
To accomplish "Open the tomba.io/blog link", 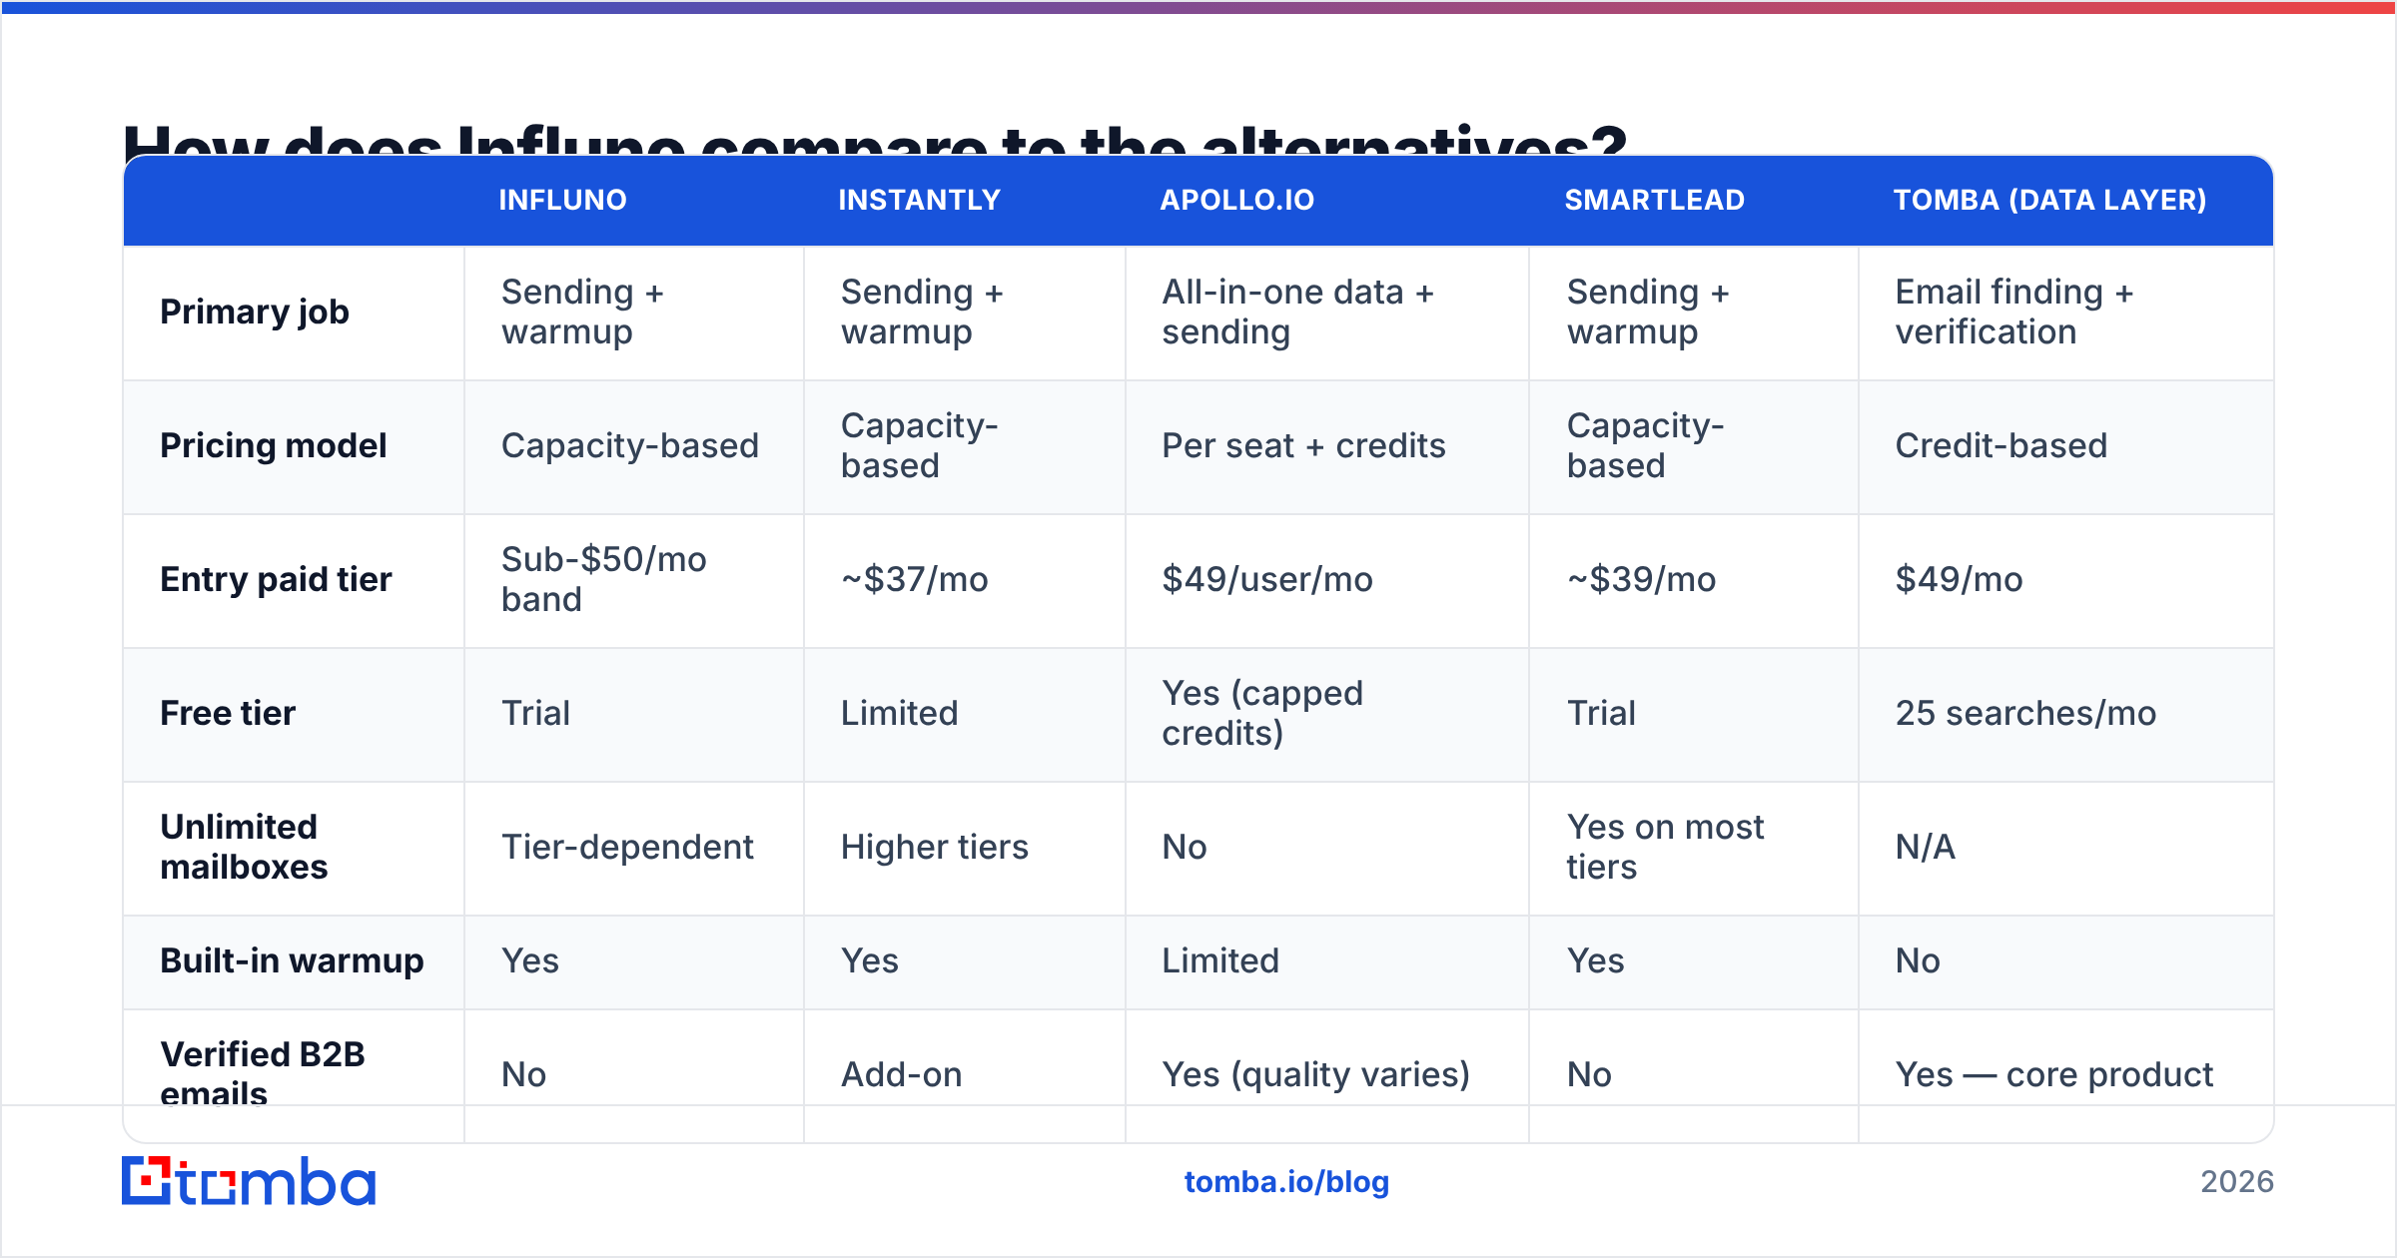I will pos(1286,1182).
